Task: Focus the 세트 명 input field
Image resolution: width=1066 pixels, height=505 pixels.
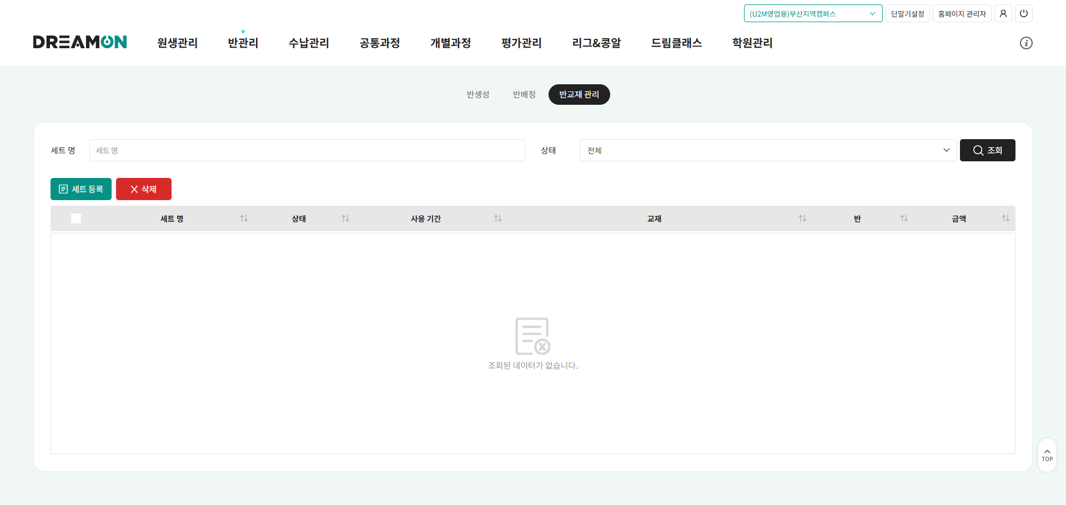Action: [x=307, y=150]
